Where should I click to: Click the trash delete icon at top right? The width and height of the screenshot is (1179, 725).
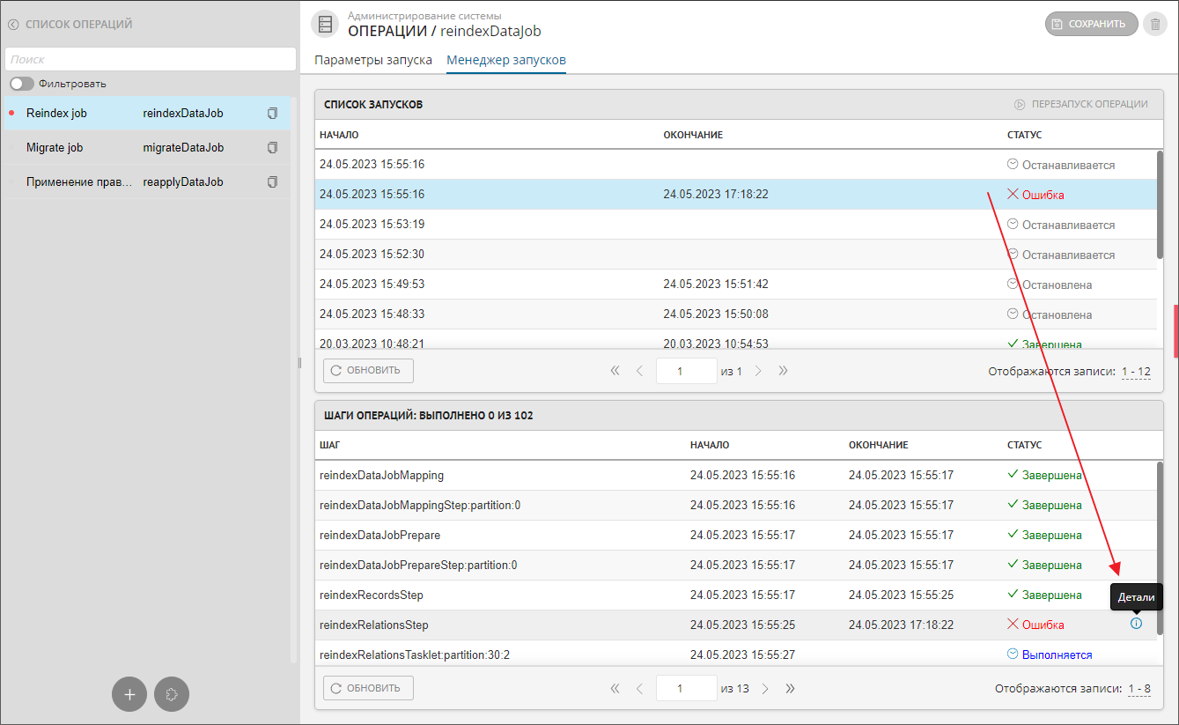click(1155, 24)
